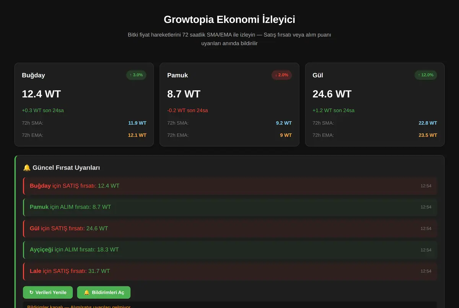Click the bell icon beside Güncel Fırsat Uyarıları
Screen dimensions: 459x308
tap(27, 168)
